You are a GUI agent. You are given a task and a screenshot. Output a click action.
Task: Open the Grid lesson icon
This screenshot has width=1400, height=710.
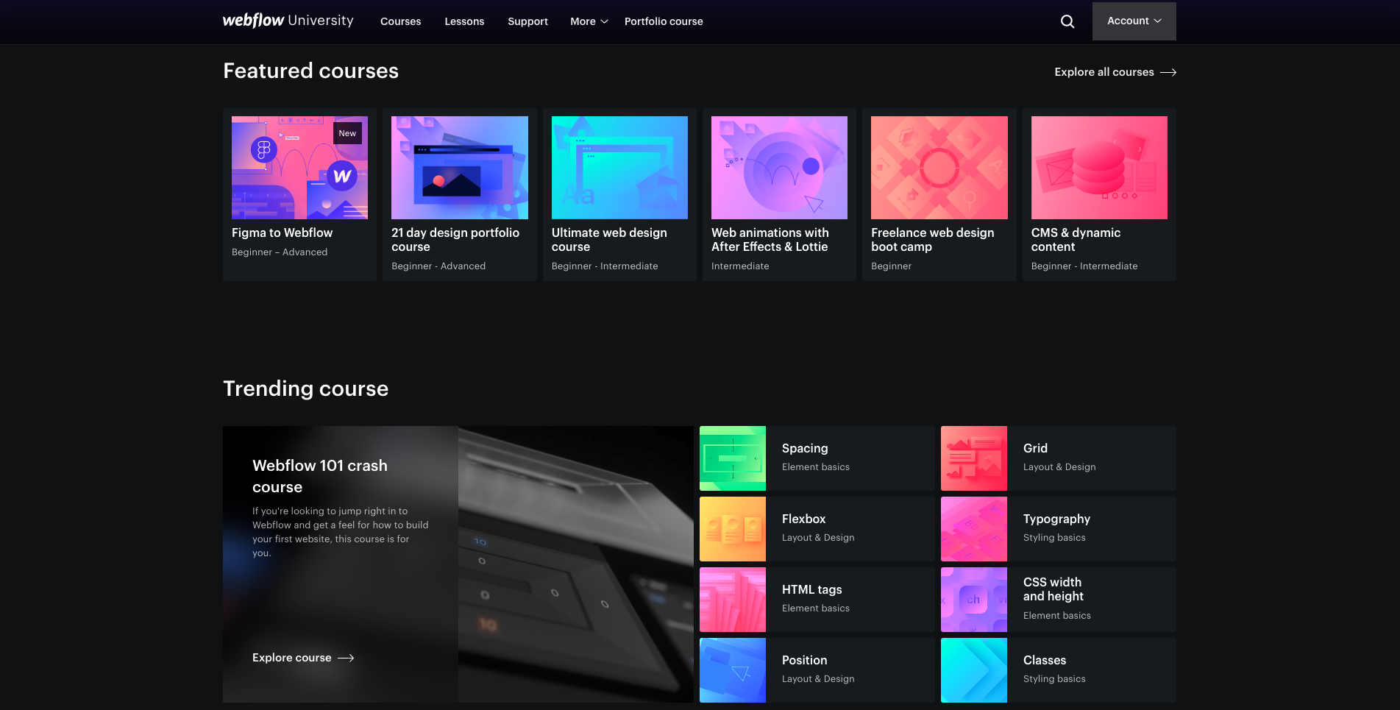[974, 458]
